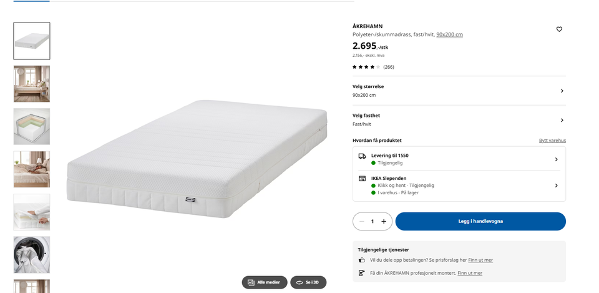
Task: Expand Velg størrelse options
Action: tap(459, 91)
